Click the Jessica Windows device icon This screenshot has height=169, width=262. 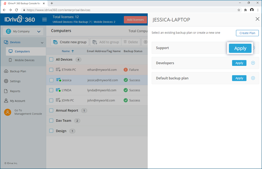(x=59, y=80)
